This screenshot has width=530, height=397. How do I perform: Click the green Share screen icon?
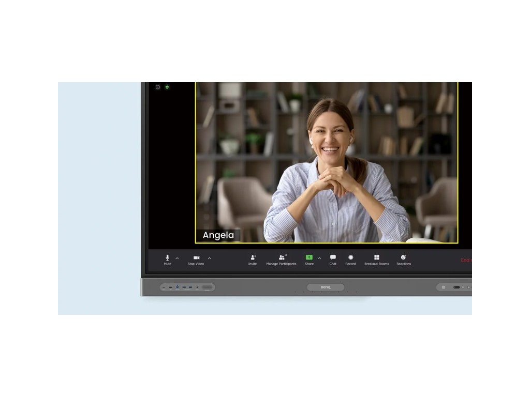(x=309, y=257)
